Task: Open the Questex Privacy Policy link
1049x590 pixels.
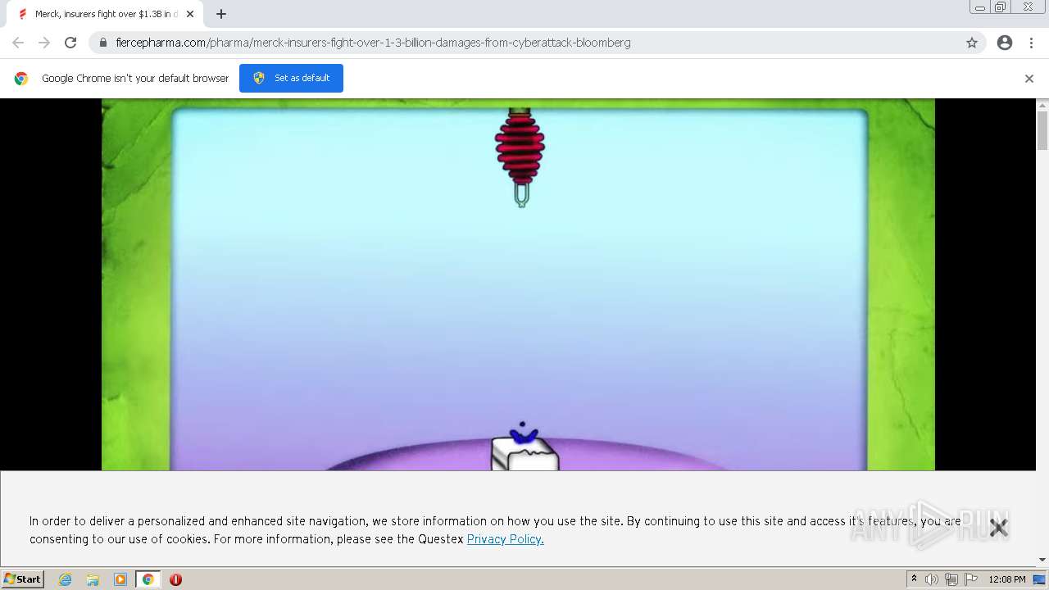Action: point(506,539)
